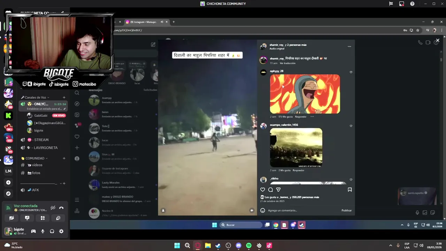Image resolution: width=446 pixels, height=251 pixels.
Task: Open File Explorer from taskbar
Action: [x=208, y=245]
